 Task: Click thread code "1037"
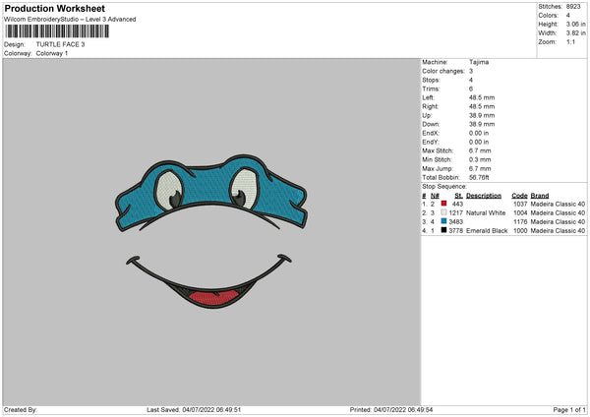coord(520,204)
